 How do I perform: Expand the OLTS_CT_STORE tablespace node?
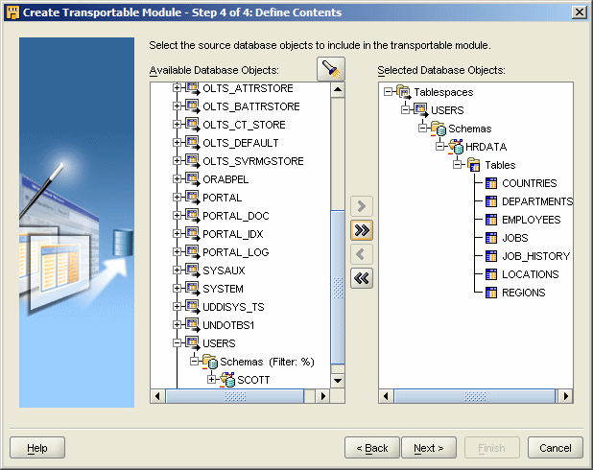point(177,125)
